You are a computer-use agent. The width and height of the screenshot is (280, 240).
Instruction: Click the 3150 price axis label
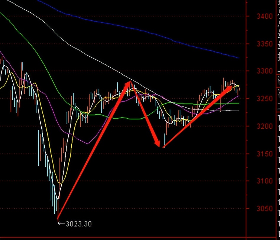click(265, 154)
